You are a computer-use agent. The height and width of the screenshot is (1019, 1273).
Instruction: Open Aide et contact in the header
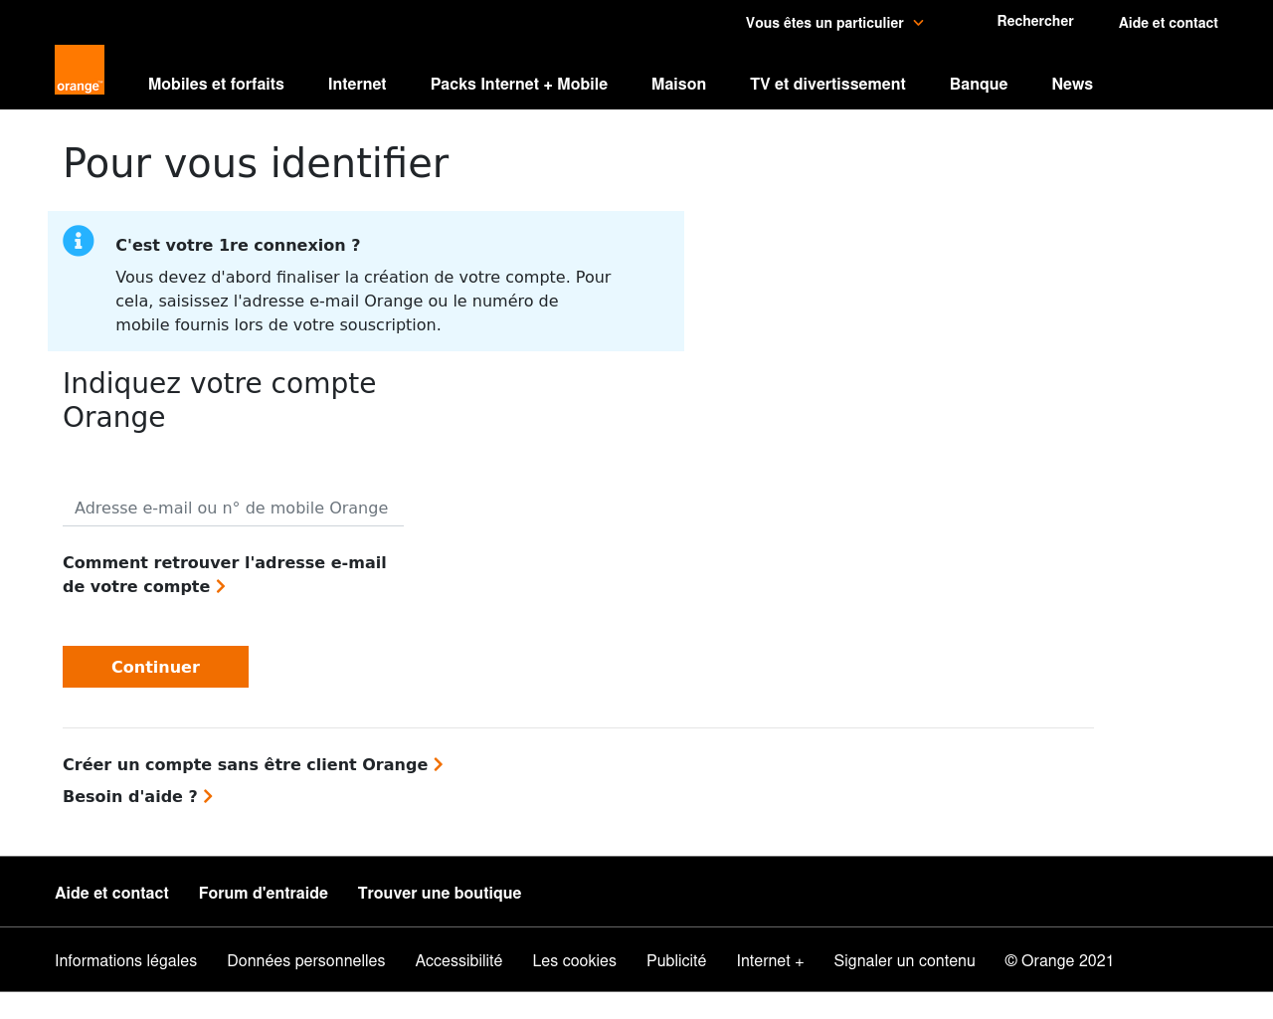pos(1168,23)
